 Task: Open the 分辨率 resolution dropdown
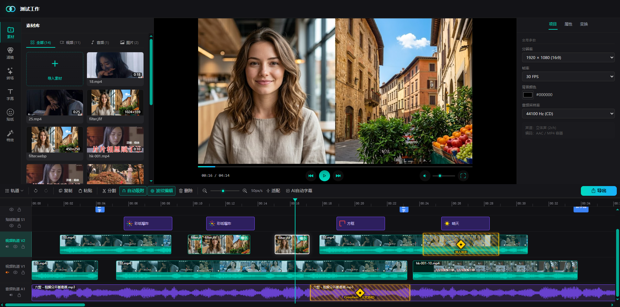click(x=568, y=58)
